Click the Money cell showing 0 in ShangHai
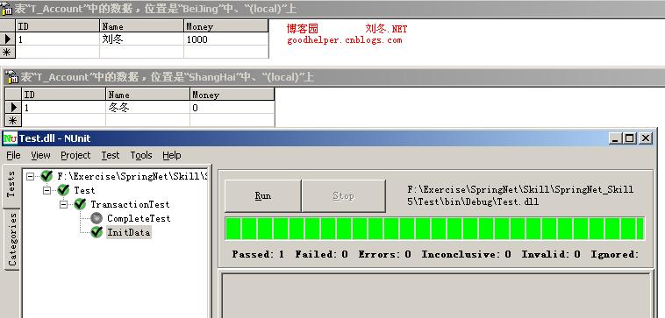 (232, 108)
